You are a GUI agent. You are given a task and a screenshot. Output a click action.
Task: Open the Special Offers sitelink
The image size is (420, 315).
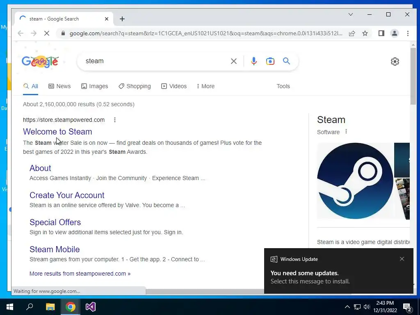55,222
